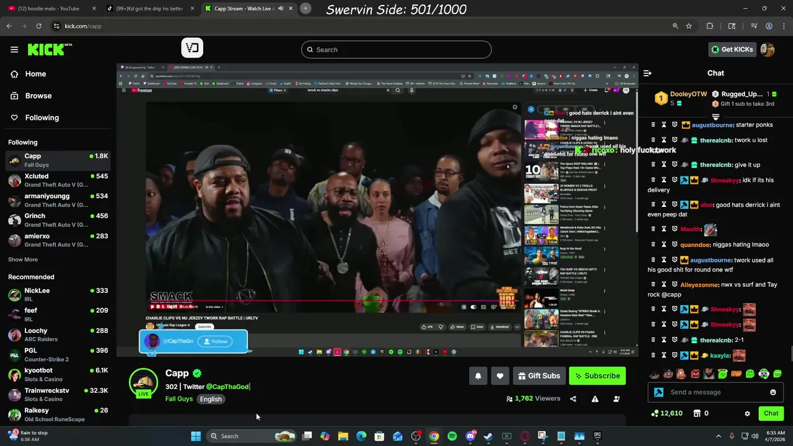Click the chat message input field
The width and height of the screenshot is (793, 446).
(716, 392)
